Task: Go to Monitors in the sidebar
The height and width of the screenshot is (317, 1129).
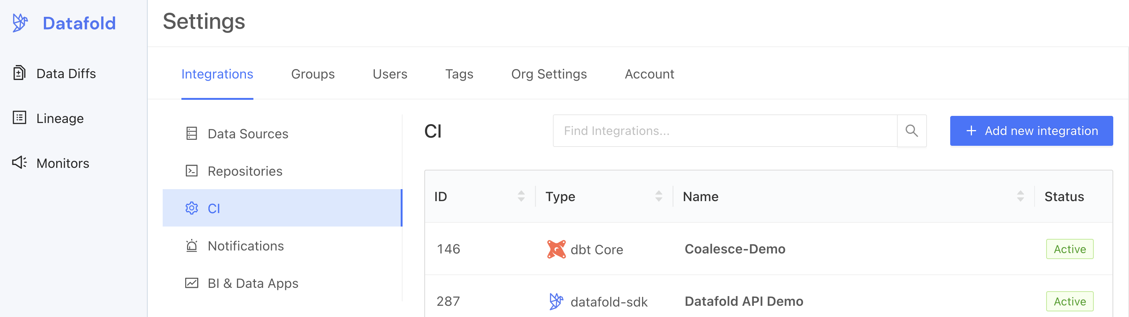Action: point(63,163)
